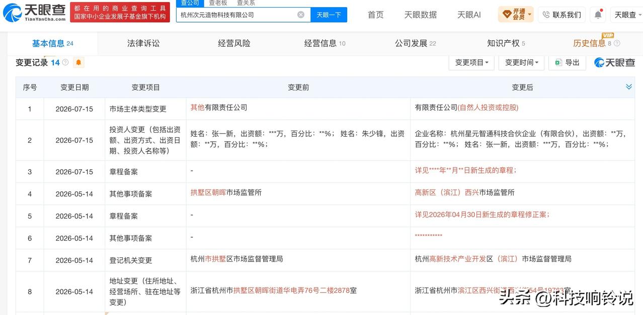Open 天眼AI navigation link
The height and width of the screenshot is (315, 643).
(x=469, y=15)
